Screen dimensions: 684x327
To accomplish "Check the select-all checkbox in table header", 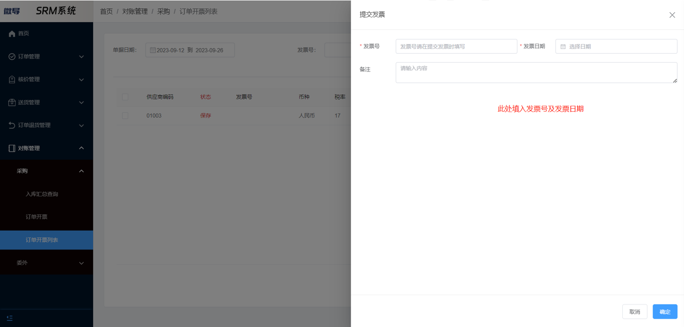I will pos(125,97).
